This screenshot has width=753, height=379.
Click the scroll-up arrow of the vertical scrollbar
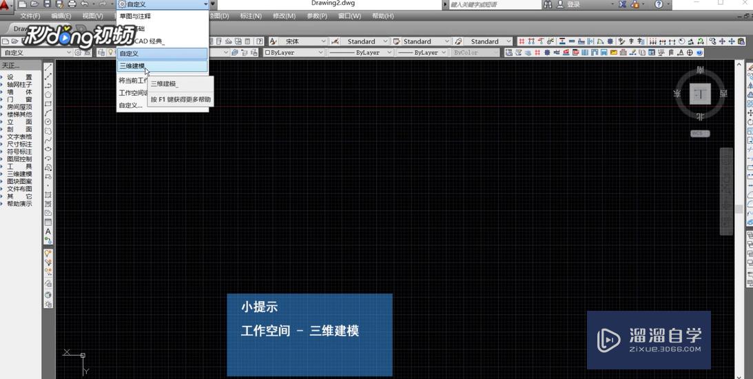(x=739, y=64)
